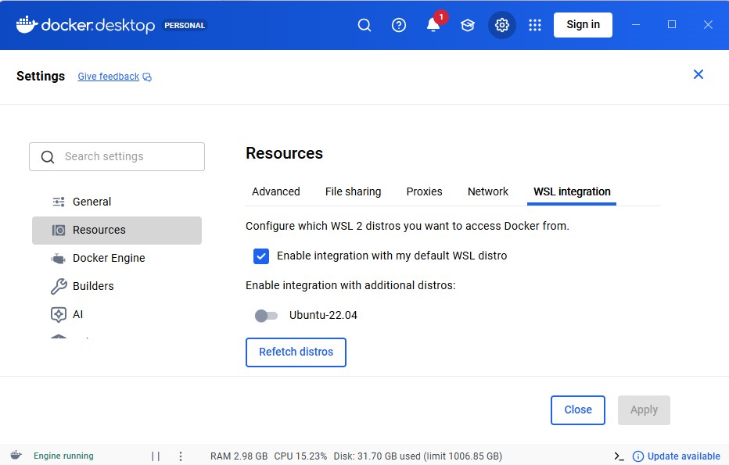Open the help question mark icon
Image resolution: width=729 pixels, height=465 pixels.
(x=398, y=25)
